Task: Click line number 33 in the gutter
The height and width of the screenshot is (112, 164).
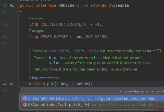Action: tap(5, 24)
